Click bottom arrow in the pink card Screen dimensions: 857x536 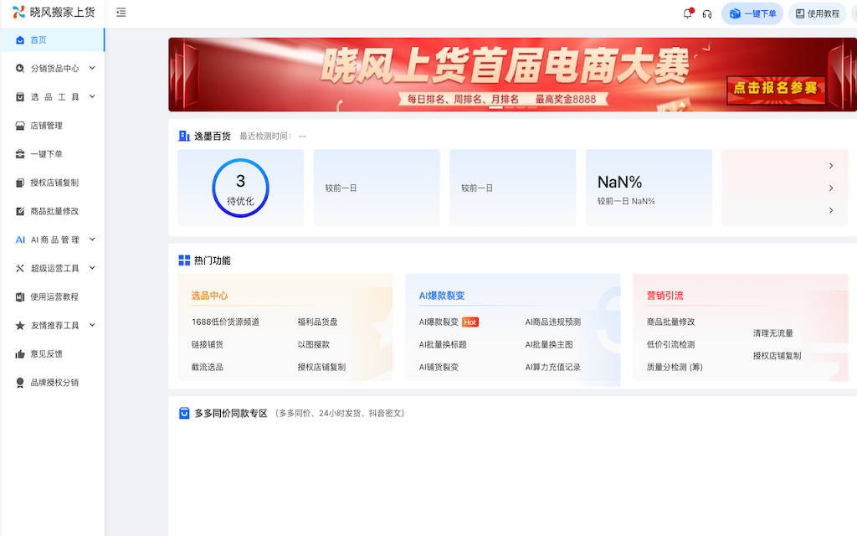pyautogui.click(x=831, y=210)
